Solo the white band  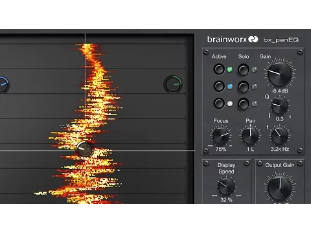[x=244, y=104]
